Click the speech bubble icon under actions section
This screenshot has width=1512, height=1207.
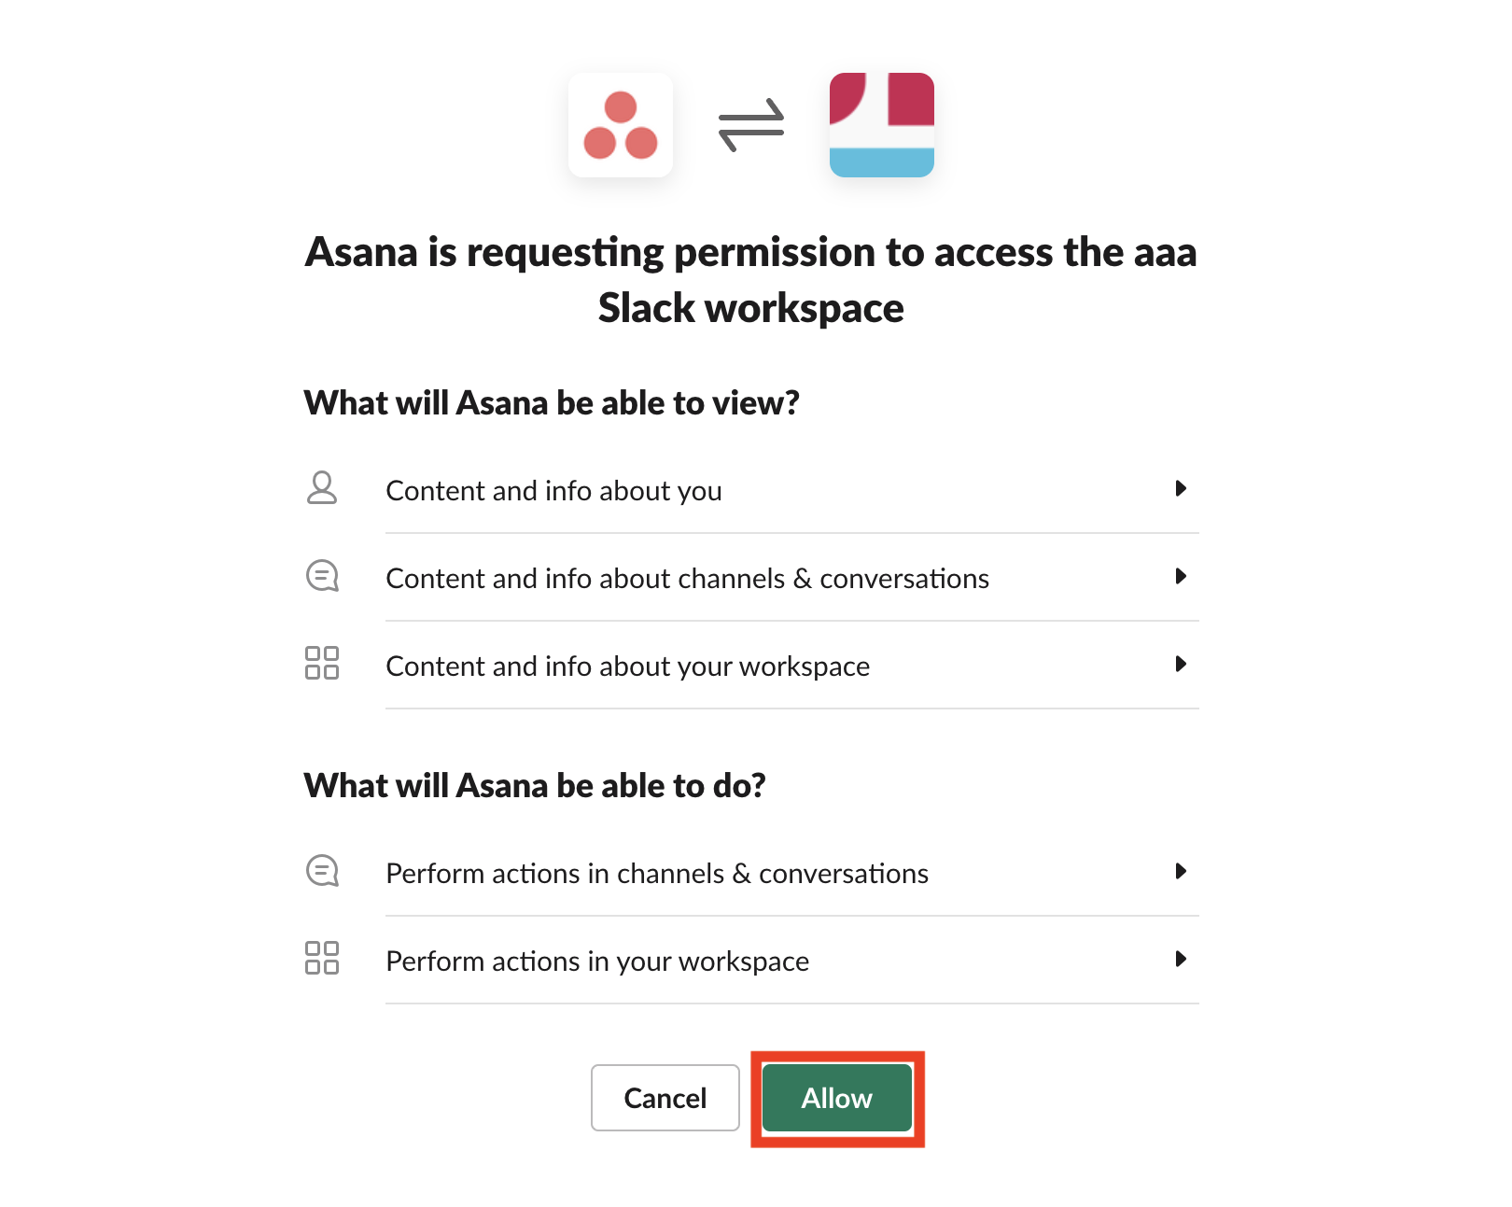[322, 871]
